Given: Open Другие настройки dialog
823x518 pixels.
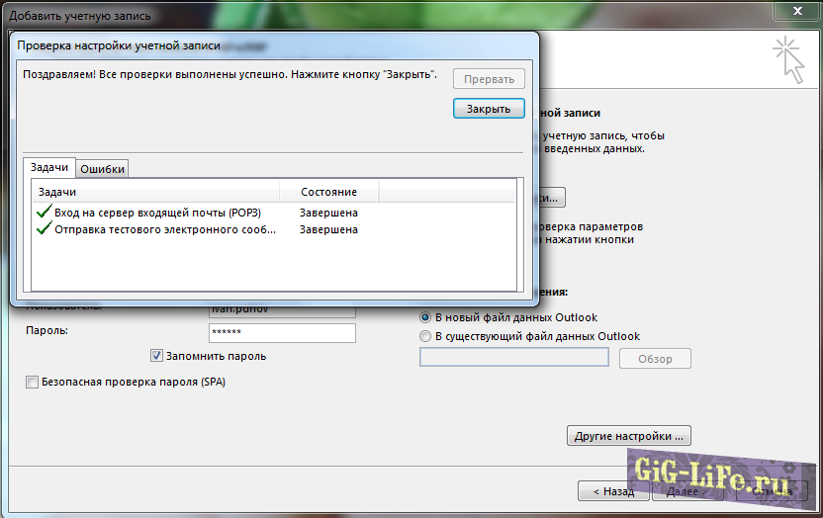Looking at the screenshot, I should point(629,436).
